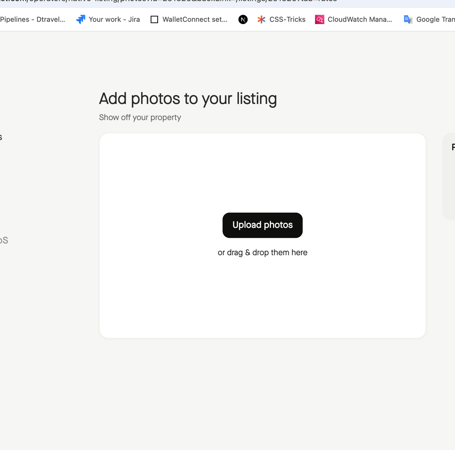Go to the WalletConnect set... bookmark label
The height and width of the screenshot is (450, 455).
pyautogui.click(x=195, y=19)
